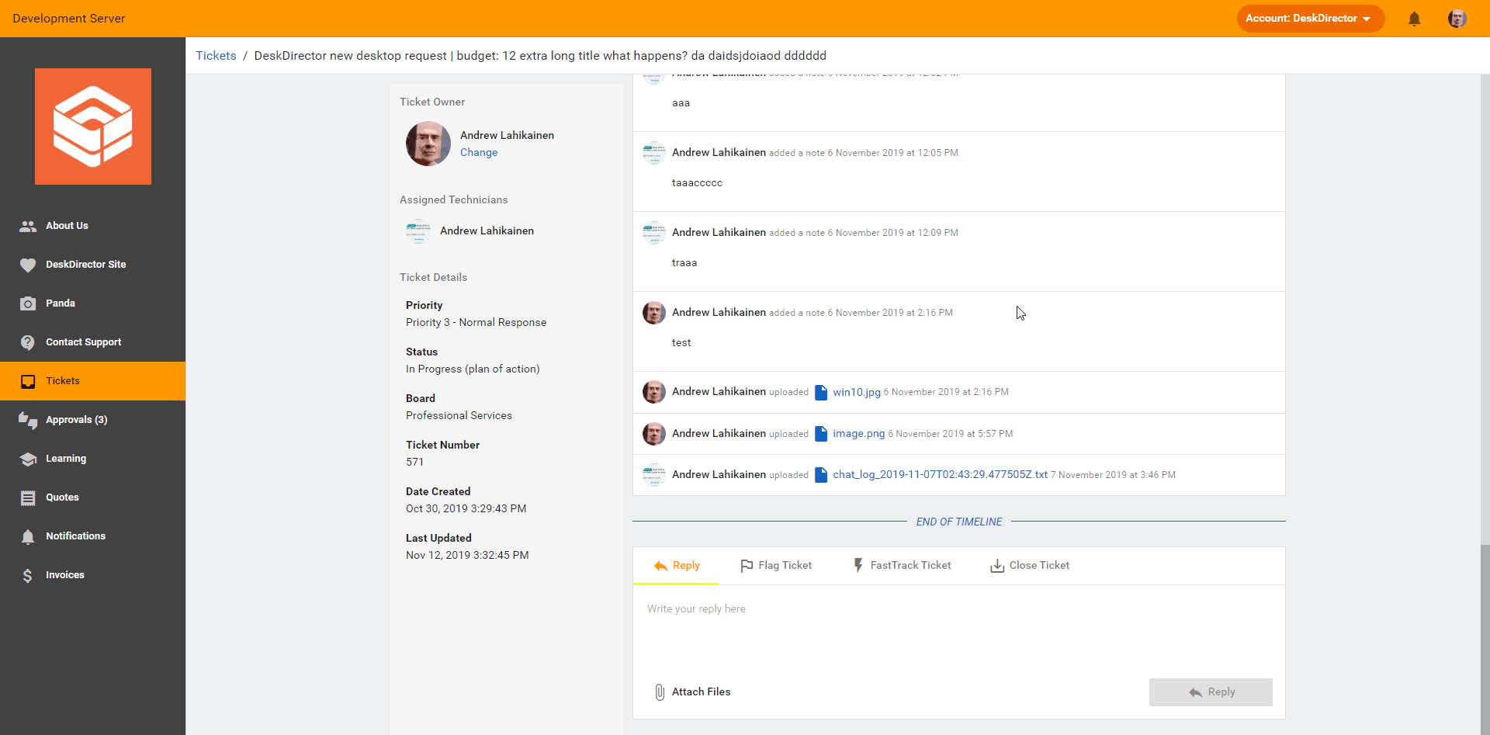Screen dimensions: 1490x735
Task: Click in the 'Write your reply here' field
Action: tap(959, 627)
